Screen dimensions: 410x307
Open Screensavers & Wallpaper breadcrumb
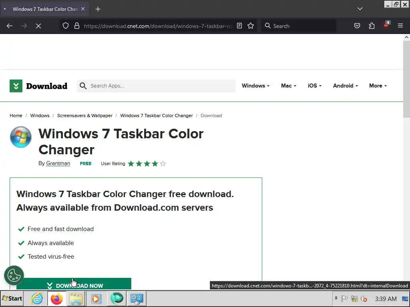tap(85, 116)
